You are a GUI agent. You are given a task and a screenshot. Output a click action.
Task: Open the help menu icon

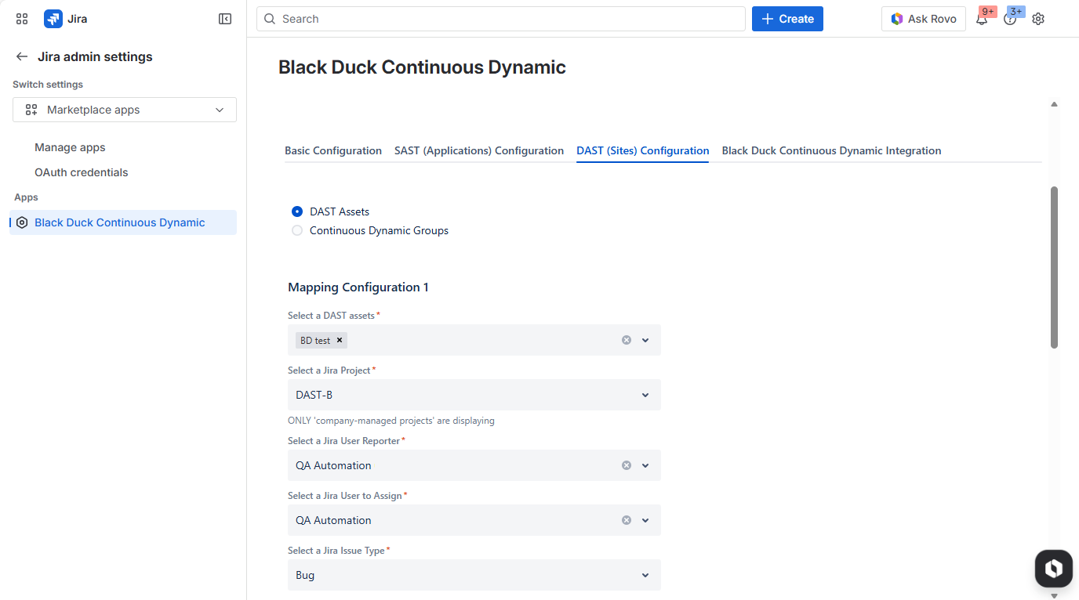tap(1010, 18)
